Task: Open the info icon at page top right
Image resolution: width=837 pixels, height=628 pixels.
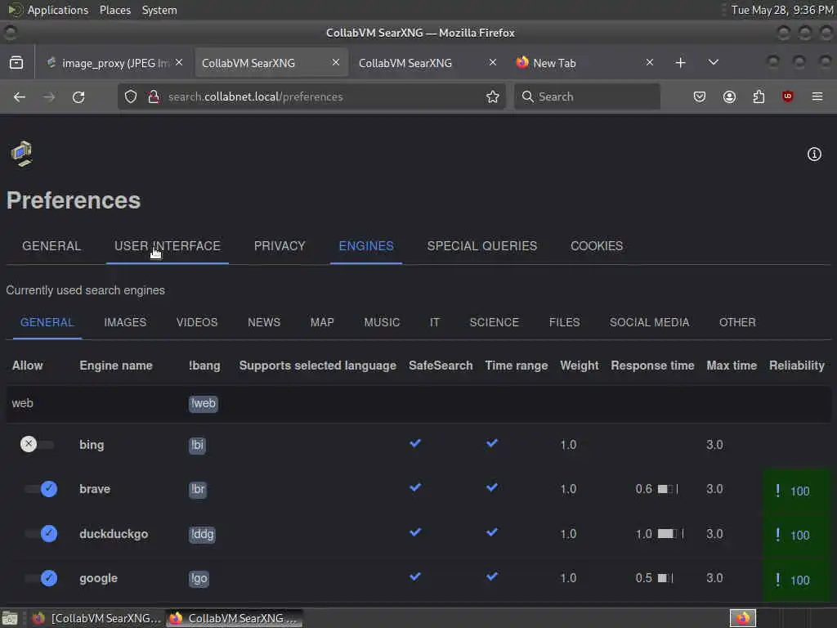Action: (x=814, y=155)
